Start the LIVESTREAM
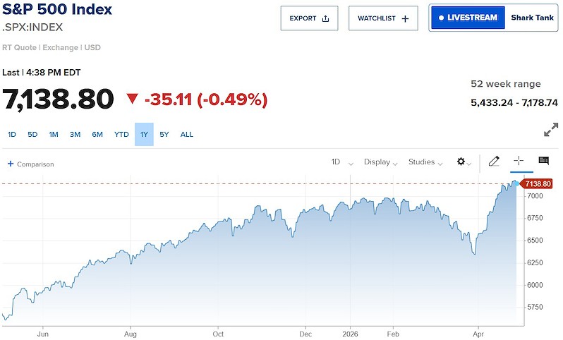This screenshot has width=563, height=340. point(468,18)
